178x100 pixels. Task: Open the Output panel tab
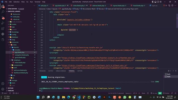pyautogui.click(x=51, y=71)
